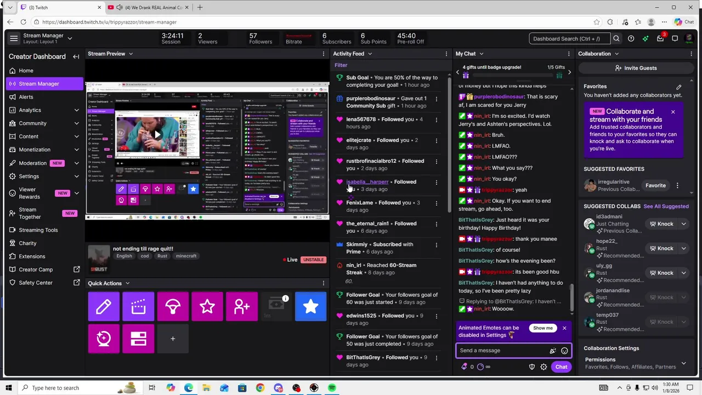The width and height of the screenshot is (702, 395).
Task: Open dropdown arrow next to i63admani Knock
Action: coord(683,224)
